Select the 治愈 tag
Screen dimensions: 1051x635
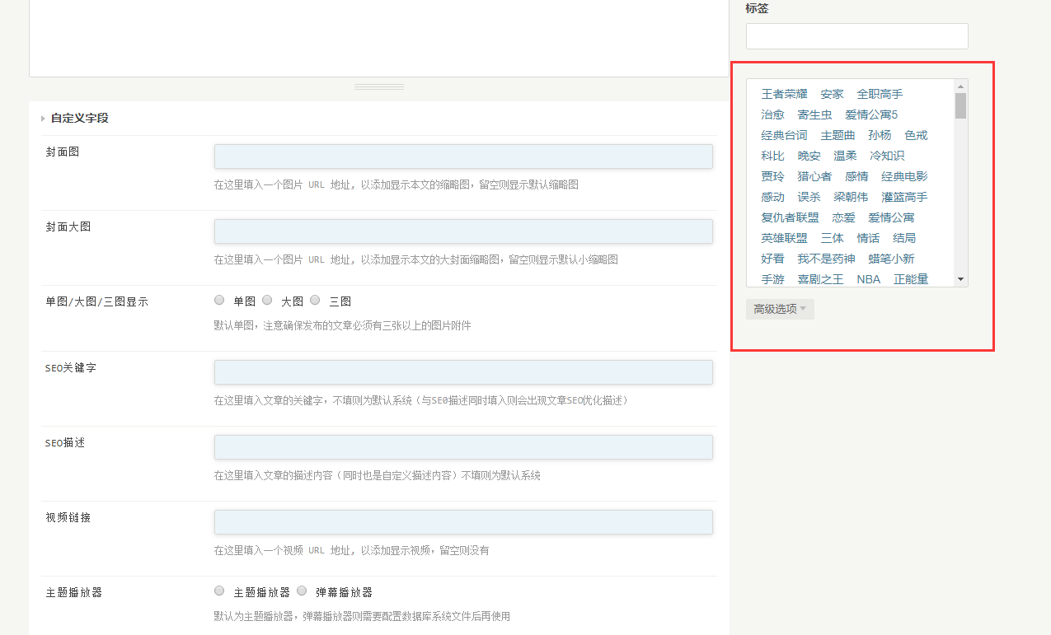[x=772, y=114]
